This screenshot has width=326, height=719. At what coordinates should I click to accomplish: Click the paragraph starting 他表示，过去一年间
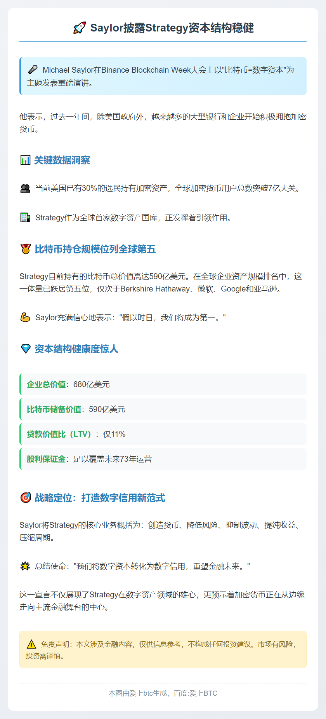[x=163, y=123]
